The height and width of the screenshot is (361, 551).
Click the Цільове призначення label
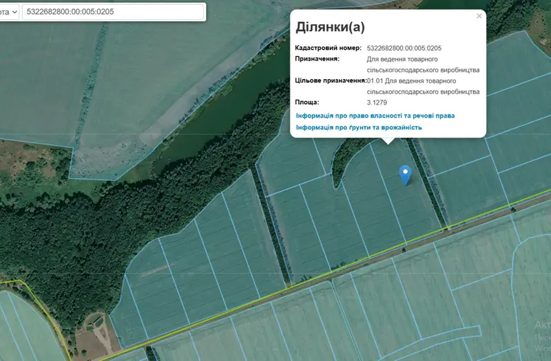click(x=331, y=80)
